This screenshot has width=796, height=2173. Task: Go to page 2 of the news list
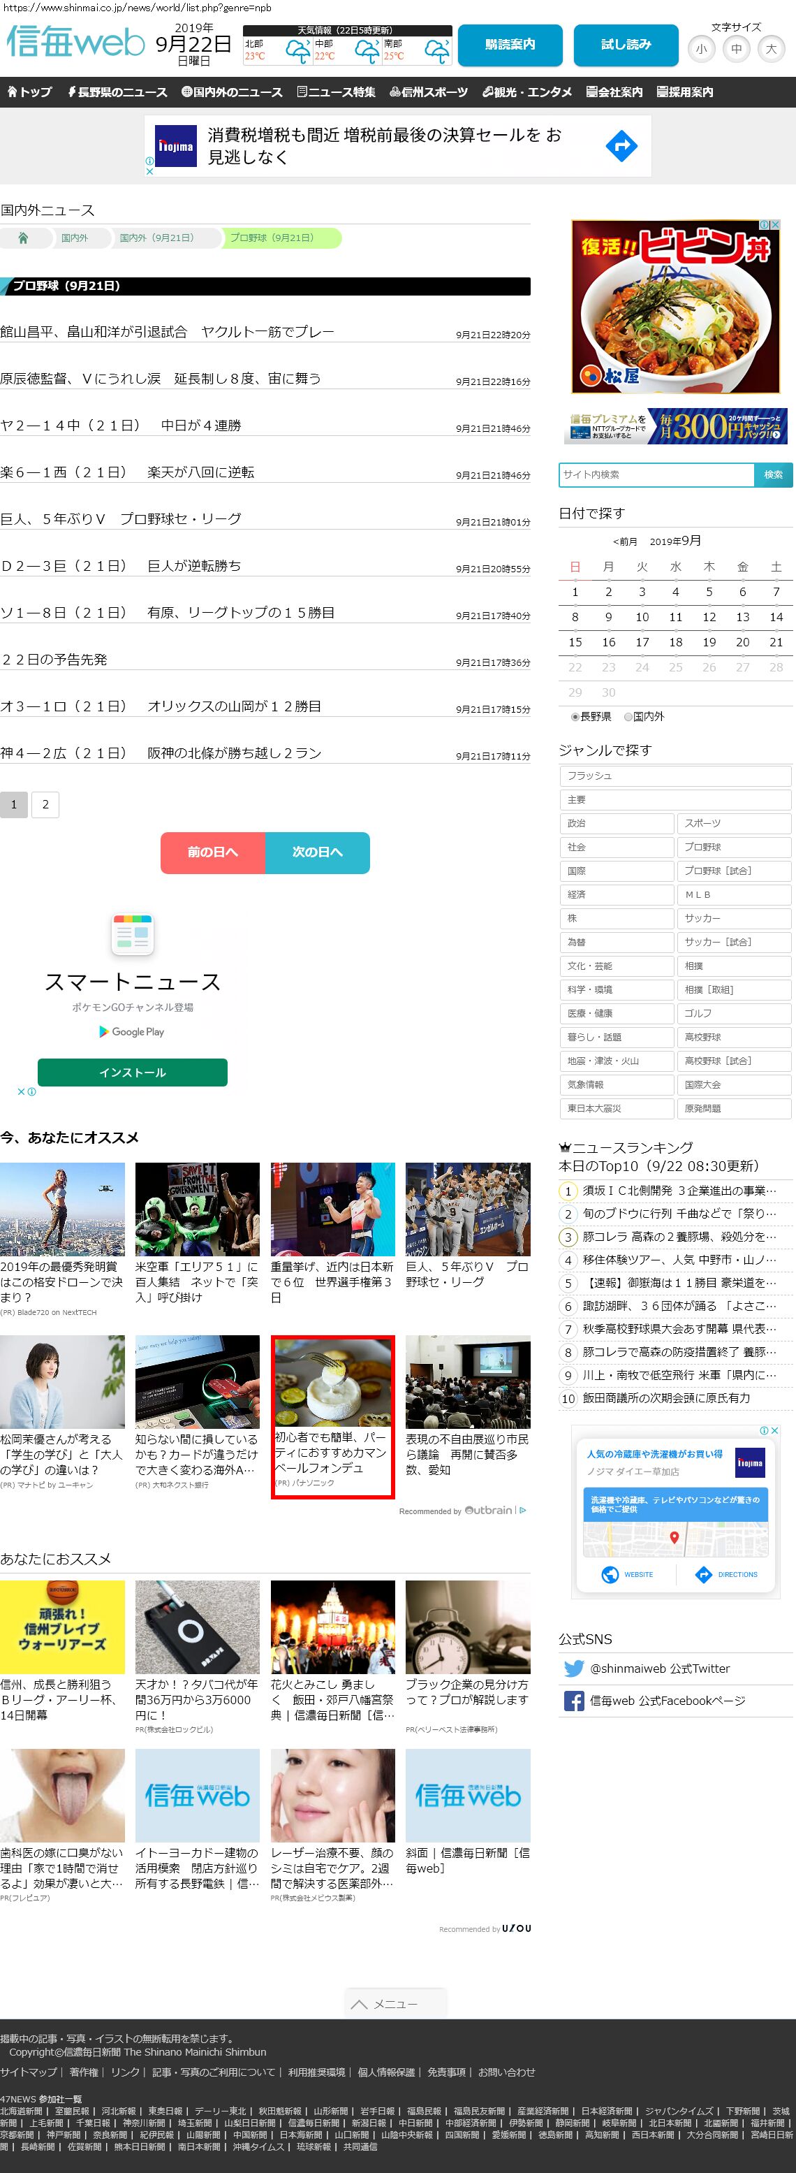coord(45,805)
